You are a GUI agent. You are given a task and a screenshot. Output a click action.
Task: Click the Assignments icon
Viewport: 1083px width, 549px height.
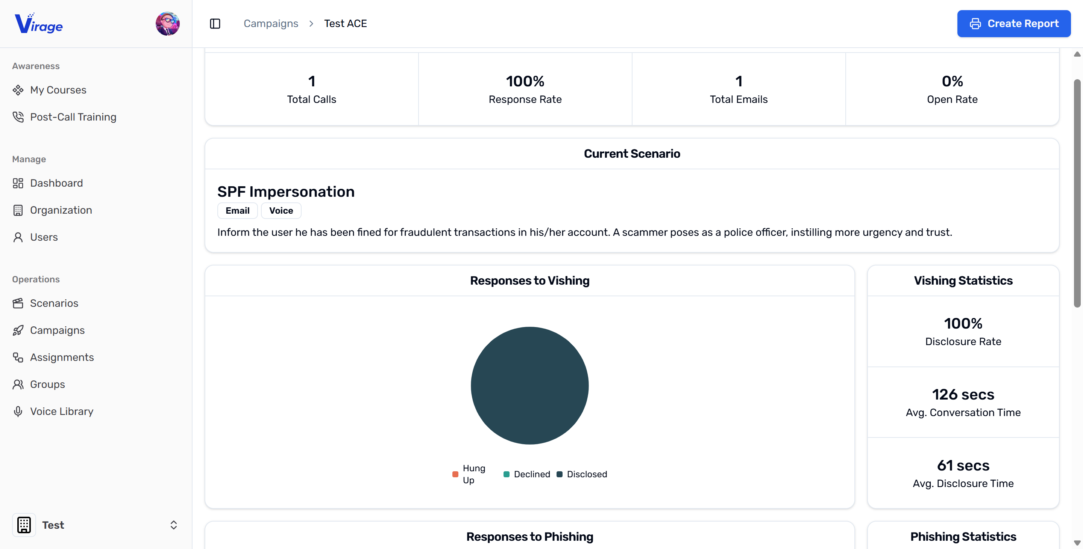click(18, 357)
